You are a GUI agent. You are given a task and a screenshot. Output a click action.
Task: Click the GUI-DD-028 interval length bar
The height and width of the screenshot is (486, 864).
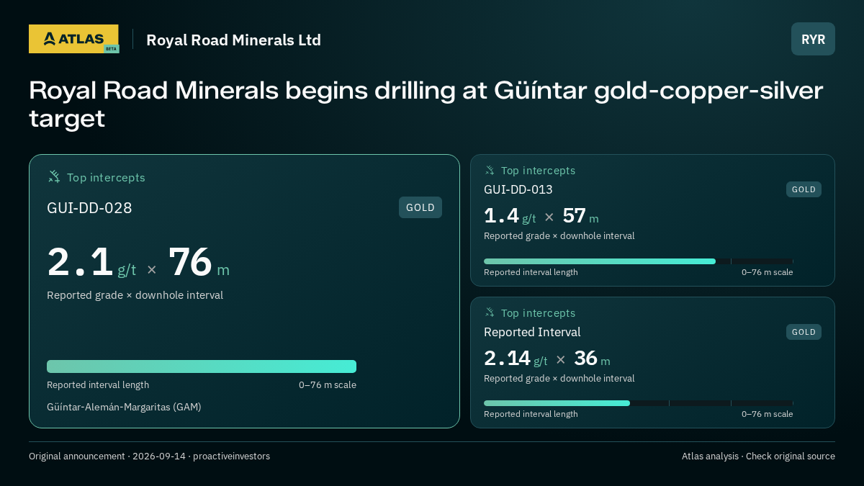pyautogui.click(x=202, y=366)
